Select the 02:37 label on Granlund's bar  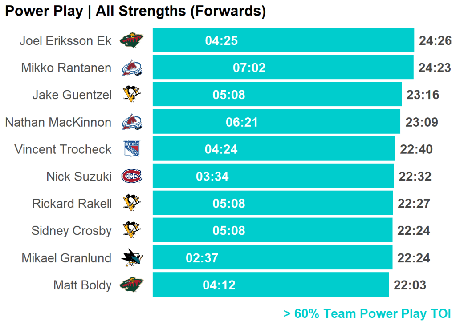[202, 258]
